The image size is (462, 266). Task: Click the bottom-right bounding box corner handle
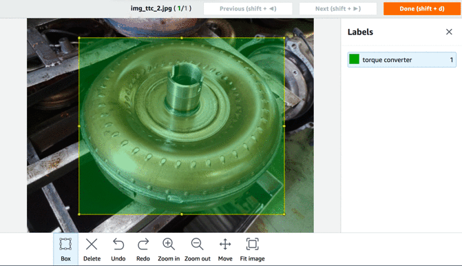point(284,214)
